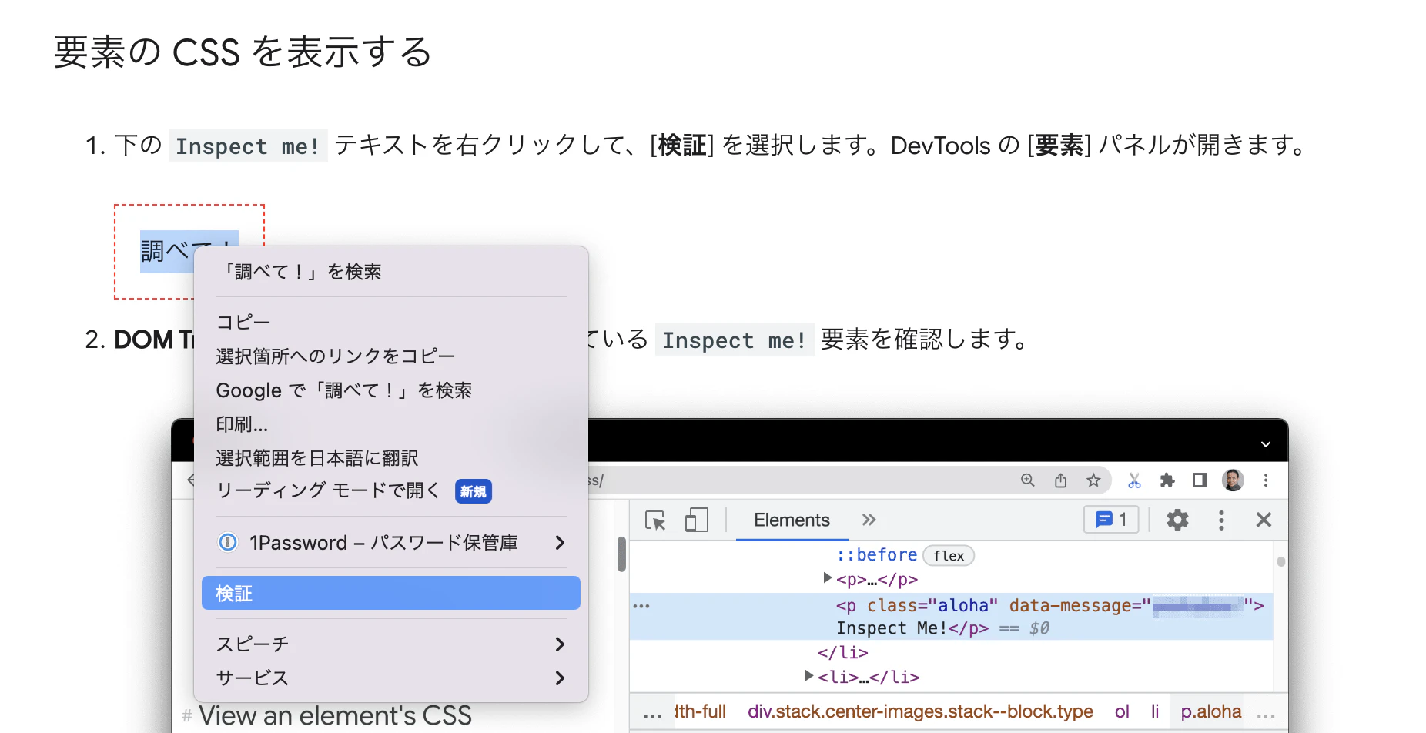Expand the collapsed <p>…</p> node triangle
The width and height of the screenshot is (1426, 733).
[827, 577]
